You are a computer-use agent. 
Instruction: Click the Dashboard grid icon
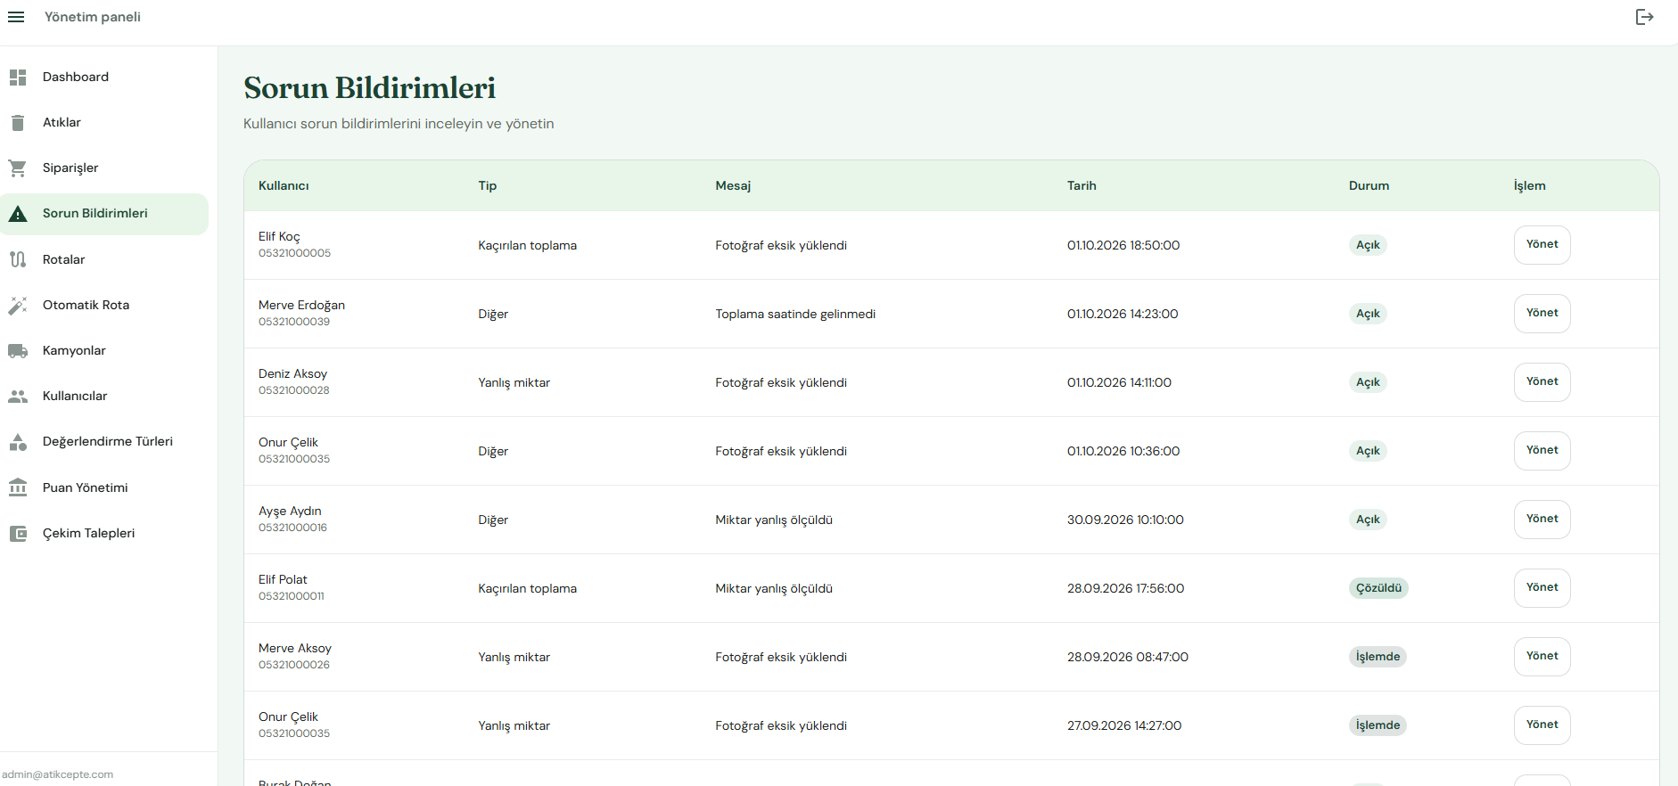(x=18, y=78)
